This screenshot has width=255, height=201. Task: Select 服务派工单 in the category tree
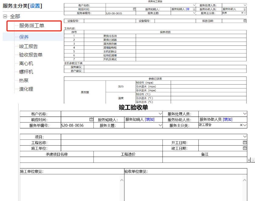tap(32, 26)
